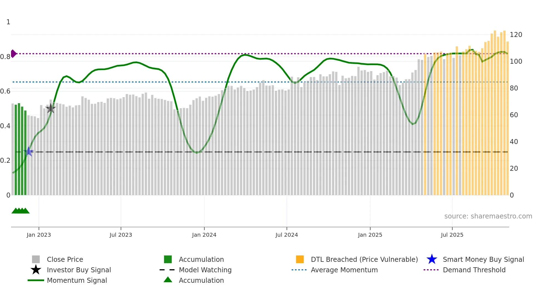The width and height of the screenshot is (541, 304).
Task: Click the gray star marker on the chart
Action: [51, 108]
